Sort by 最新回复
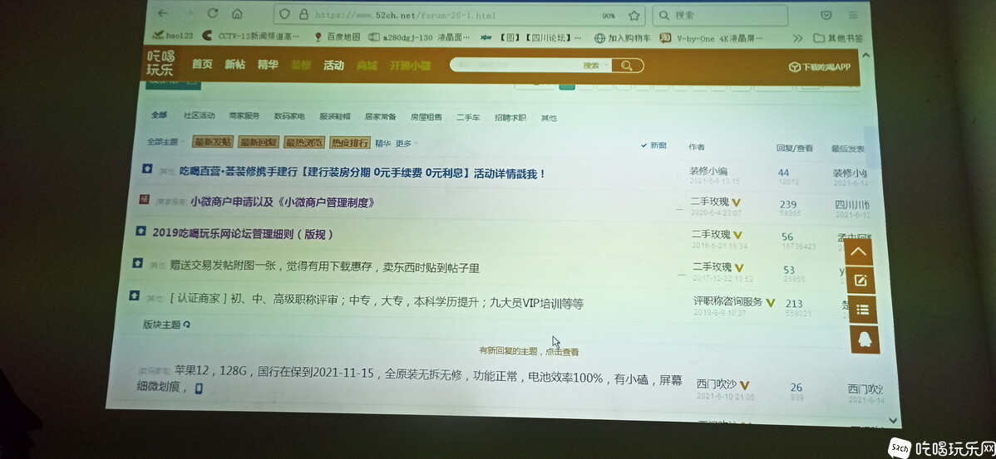The image size is (996, 459). 259,143
